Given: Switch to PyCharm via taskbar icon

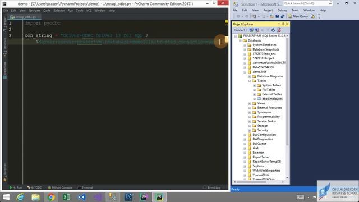Looking at the screenshot, I should 159,197.
